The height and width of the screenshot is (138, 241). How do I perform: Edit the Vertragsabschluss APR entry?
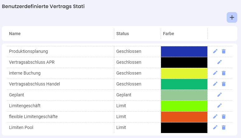pyautogui.click(x=220, y=62)
